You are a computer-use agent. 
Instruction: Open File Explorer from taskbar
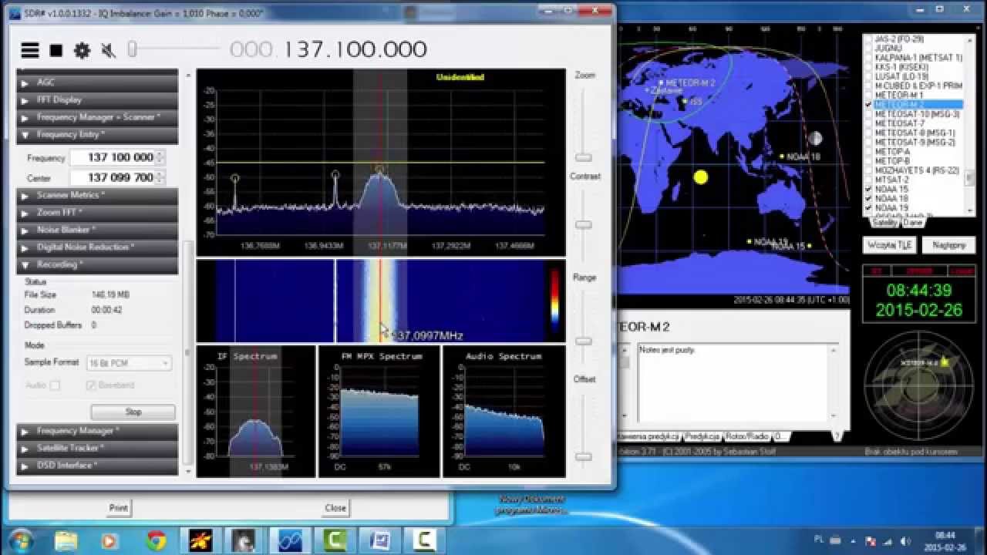(66, 540)
